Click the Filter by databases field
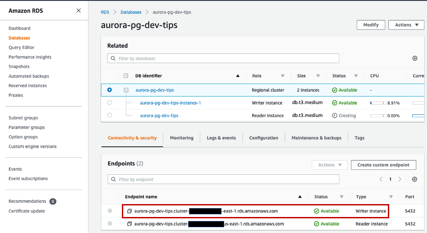This screenshot has width=427, height=233. point(223,58)
